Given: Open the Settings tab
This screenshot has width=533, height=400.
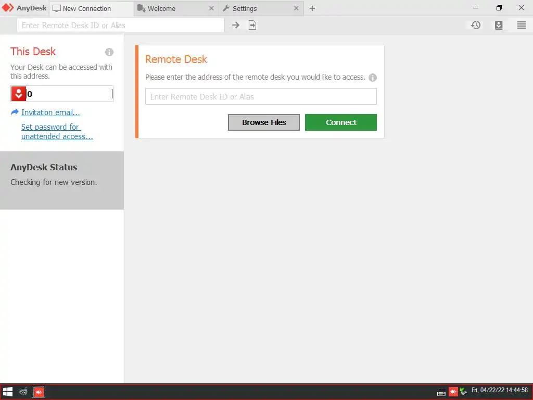Looking at the screenshot, I should pyautogui.click(x=261, y=8).
